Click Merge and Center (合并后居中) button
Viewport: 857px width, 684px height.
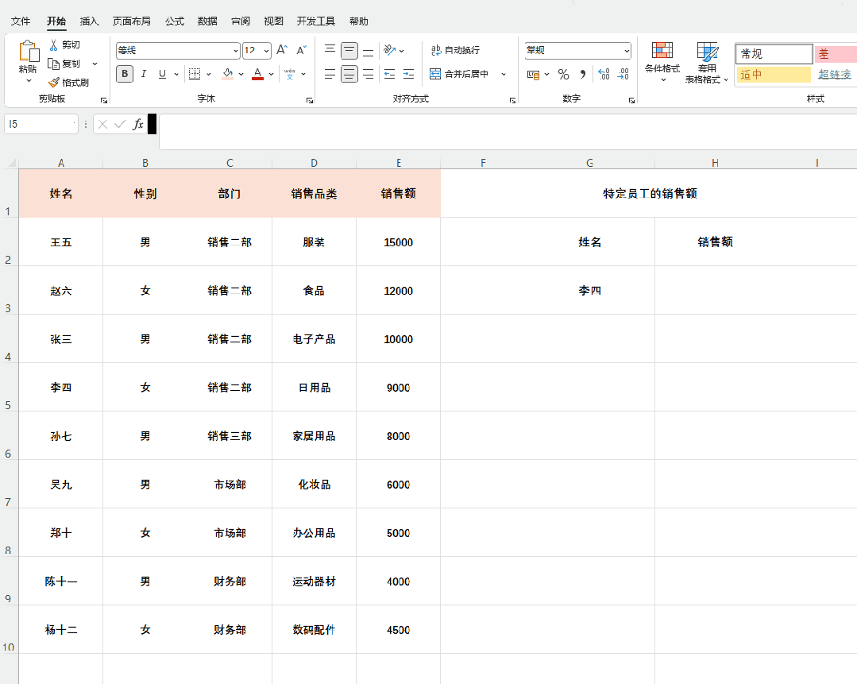click(459, 74)
